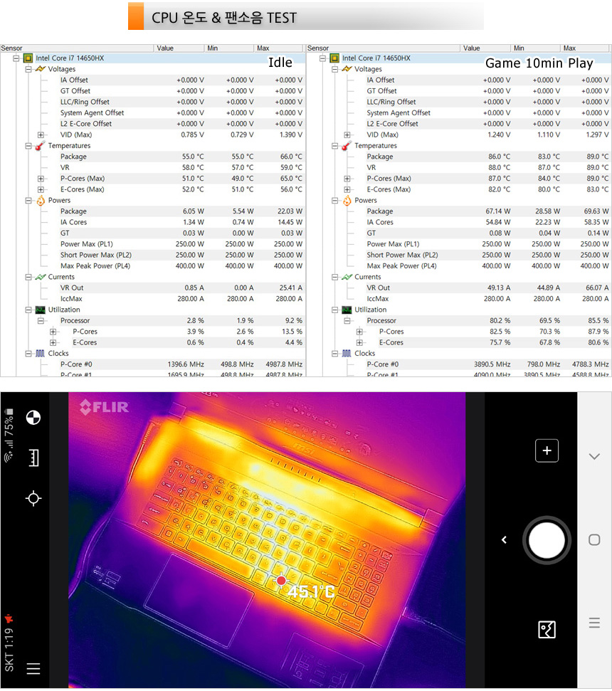Viewport: 612px width, 691px height.
Task: Open Android recent apps three-line button
Action: [x=594, y=623]
